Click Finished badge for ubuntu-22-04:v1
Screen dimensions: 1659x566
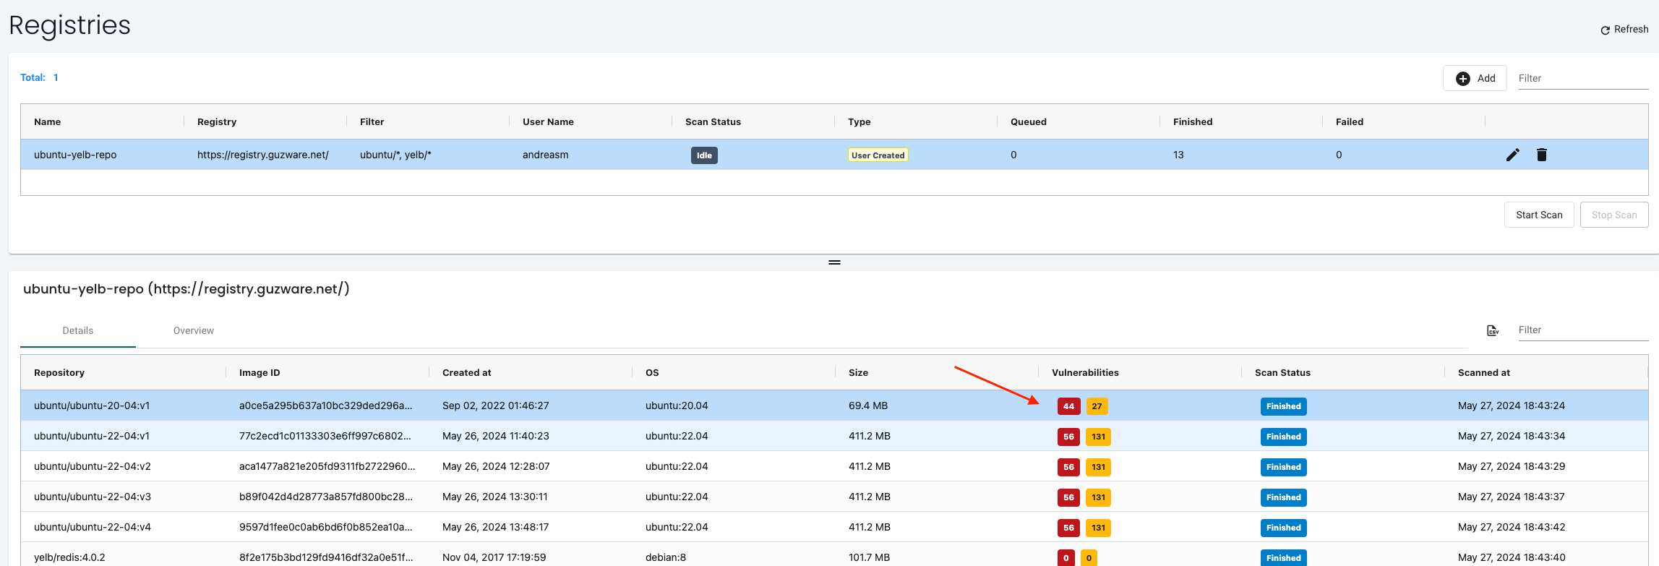1283,437
